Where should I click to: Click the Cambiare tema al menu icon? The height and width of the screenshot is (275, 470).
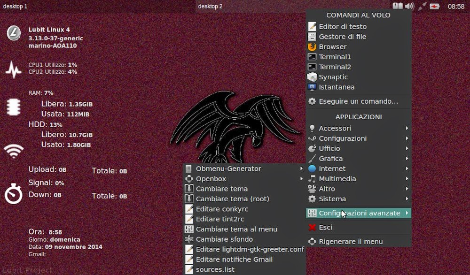[189, 229]
